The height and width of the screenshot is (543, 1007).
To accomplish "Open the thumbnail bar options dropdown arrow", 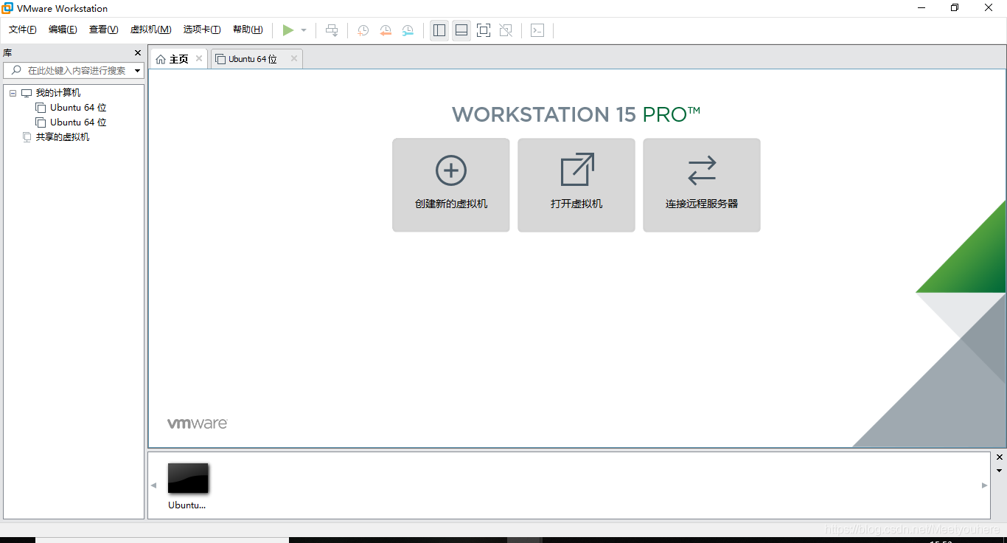I will tap(1000, 471).
